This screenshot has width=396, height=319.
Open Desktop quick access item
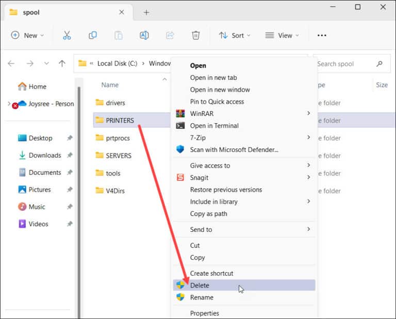[36, 138]
